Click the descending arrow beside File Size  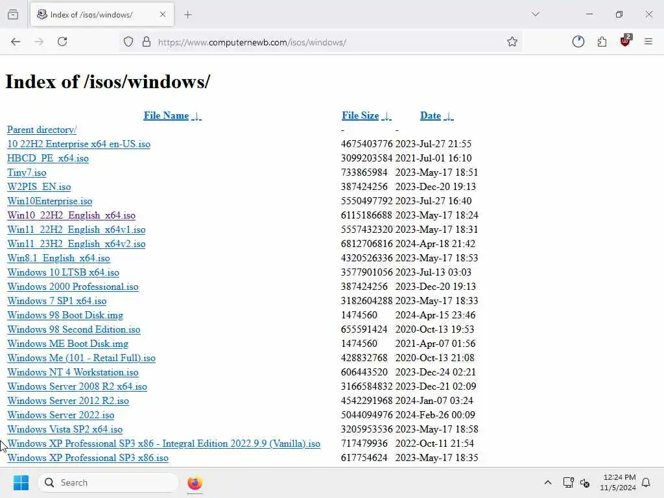point(386,116)
